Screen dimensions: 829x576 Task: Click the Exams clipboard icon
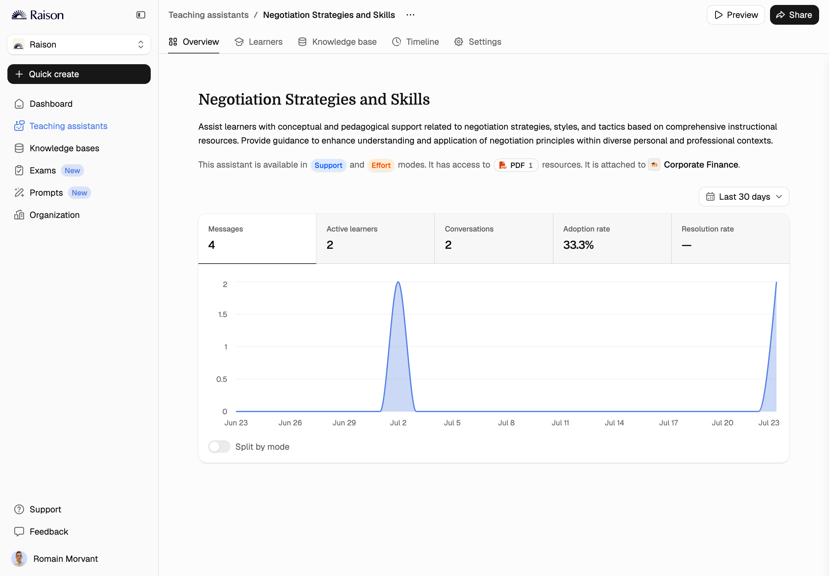tap(19, 170)
